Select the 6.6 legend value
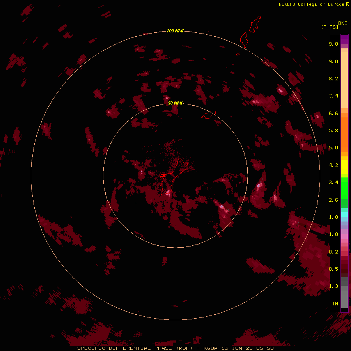The height and width of the screenshot is (351, 351). (333, 113)
